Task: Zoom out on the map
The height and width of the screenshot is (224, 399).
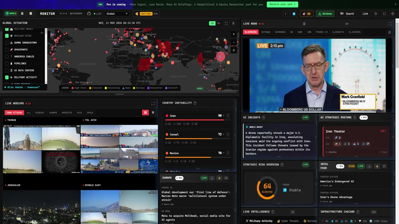Action: [234, 42]
